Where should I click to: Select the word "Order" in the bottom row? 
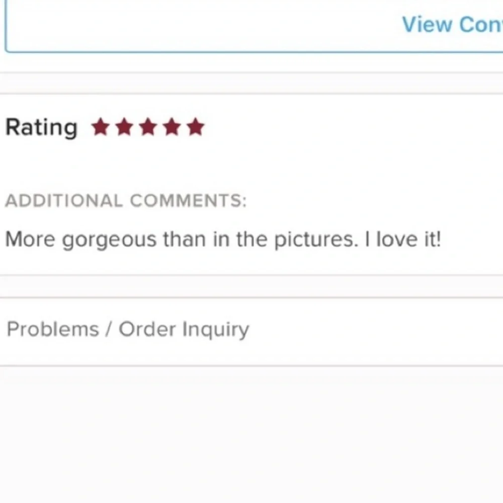[x=147, y=329]
